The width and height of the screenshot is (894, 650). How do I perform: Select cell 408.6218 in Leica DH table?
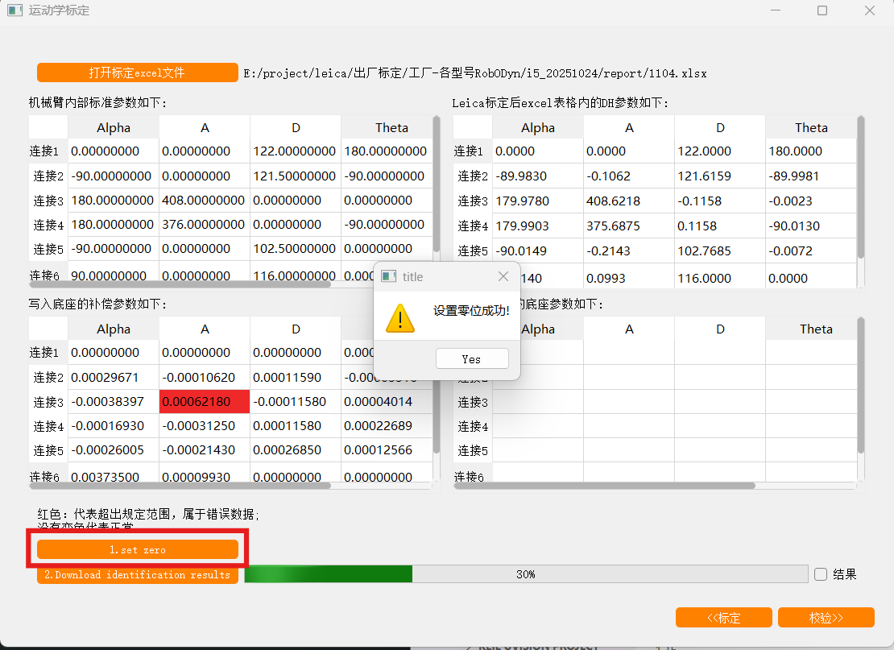[x=628, y=201]
